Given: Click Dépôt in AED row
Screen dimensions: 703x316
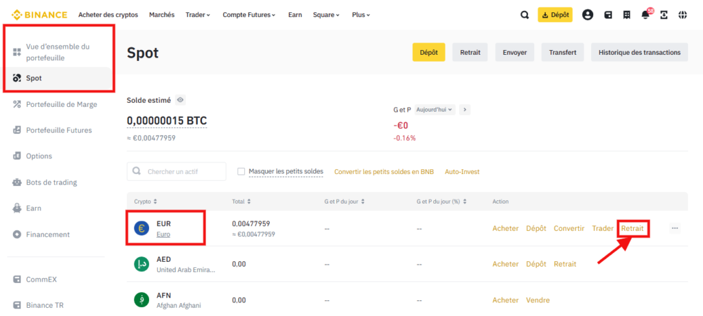Looking at the screenshot, I should [x=536, y=264].
